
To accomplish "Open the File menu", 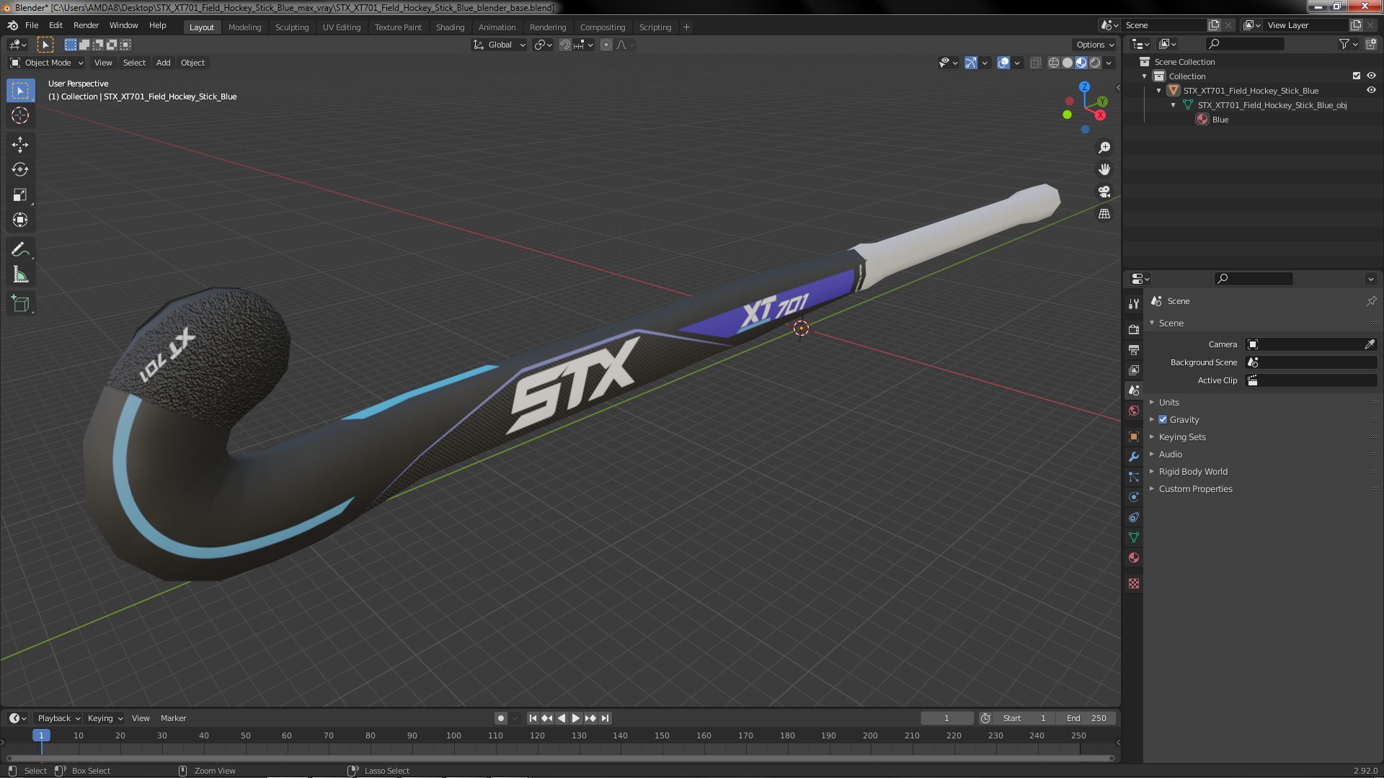I will pos(32,25).
